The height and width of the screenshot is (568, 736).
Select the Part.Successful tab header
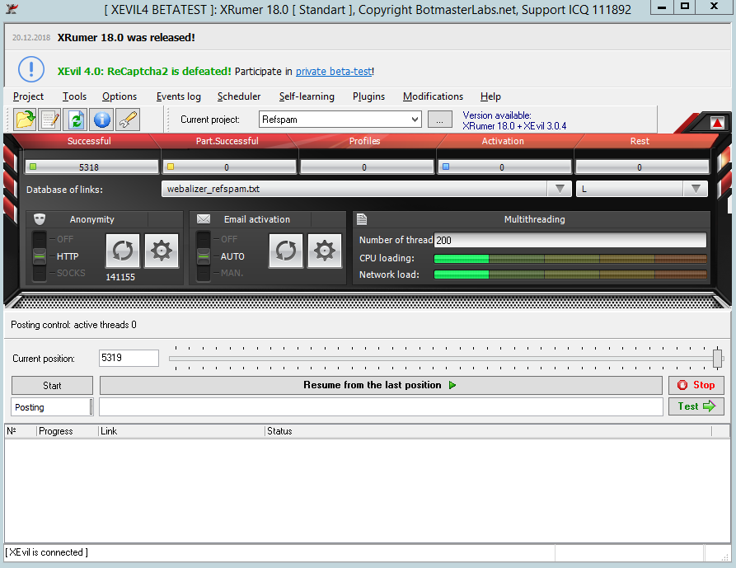[227, 141]
